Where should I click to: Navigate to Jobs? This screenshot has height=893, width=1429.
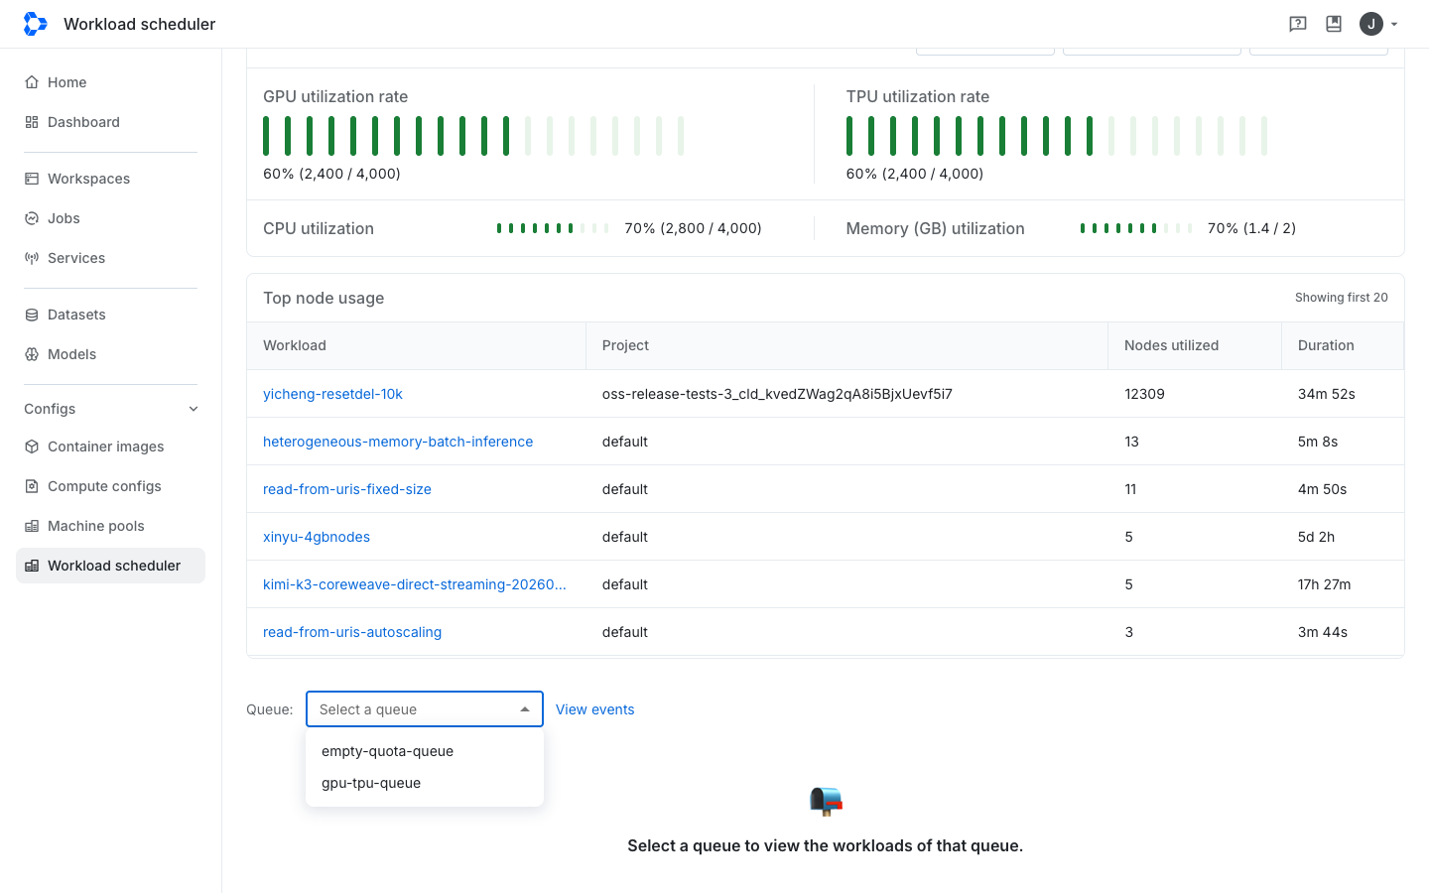110,218
